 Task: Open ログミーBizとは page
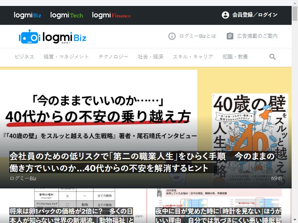click(198, 36)
